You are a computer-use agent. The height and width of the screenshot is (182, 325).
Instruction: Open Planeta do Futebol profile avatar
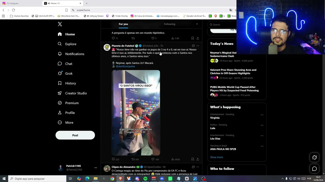click(x=107, y=47)
